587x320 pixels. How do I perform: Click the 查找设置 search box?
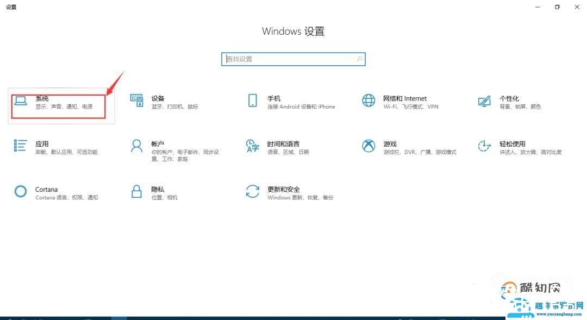(x=283, y=59)
